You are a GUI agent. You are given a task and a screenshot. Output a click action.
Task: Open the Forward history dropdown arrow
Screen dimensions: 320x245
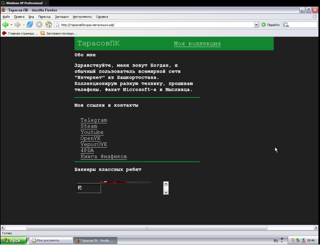24,25
